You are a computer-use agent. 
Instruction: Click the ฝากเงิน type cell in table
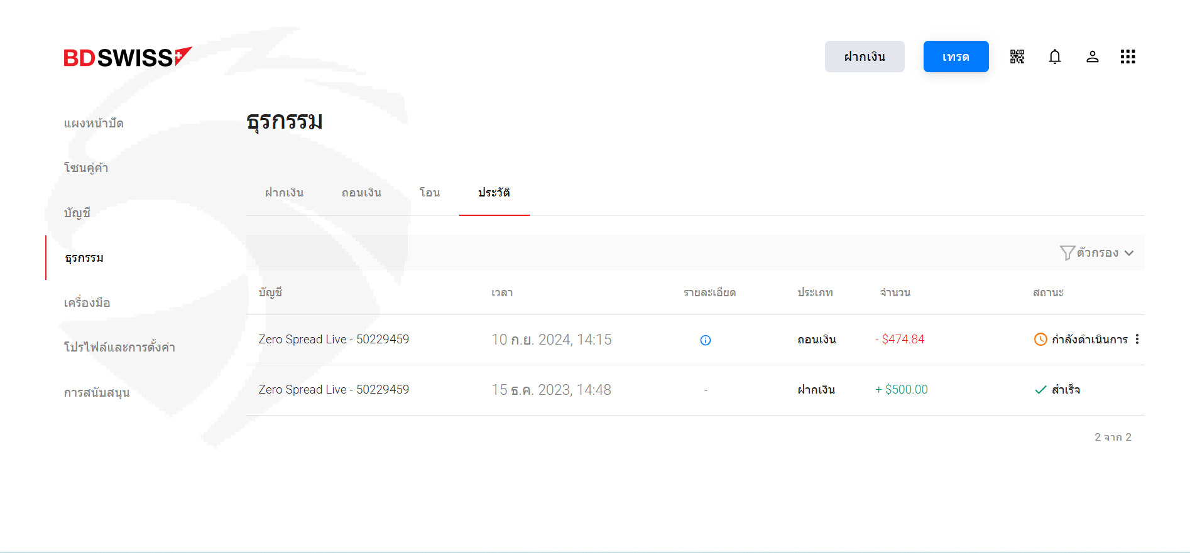click(816, 390)
